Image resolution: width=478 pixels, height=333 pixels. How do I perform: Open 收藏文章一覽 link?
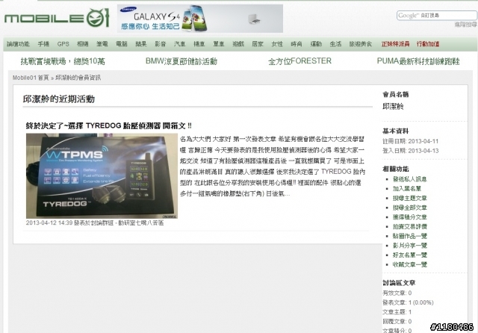(x=410, y=264)
